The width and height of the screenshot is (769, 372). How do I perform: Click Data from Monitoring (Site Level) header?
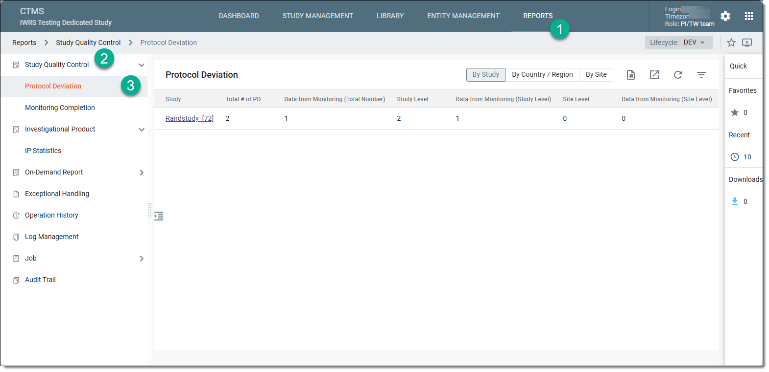tap(667, 99)
